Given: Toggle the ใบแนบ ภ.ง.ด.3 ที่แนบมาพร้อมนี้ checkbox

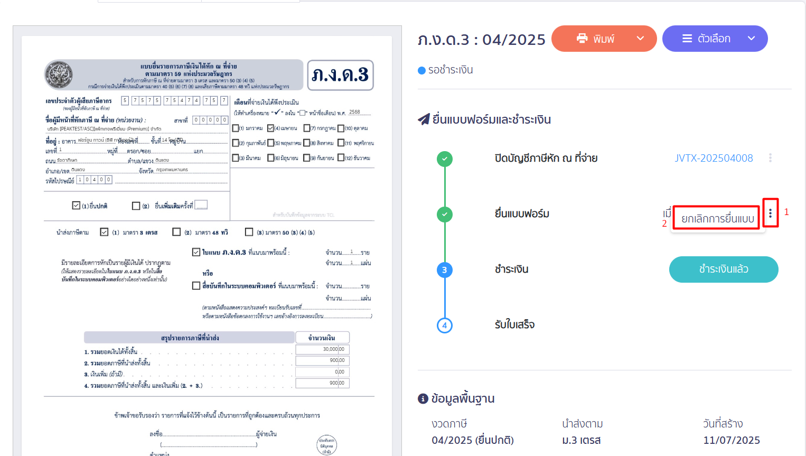Looking at the screenshot, I should coord(196,252).
